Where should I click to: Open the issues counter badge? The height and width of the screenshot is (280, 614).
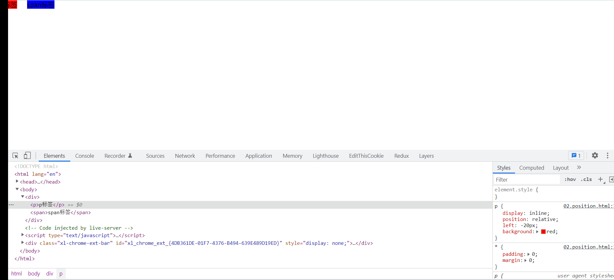[576, 155]
